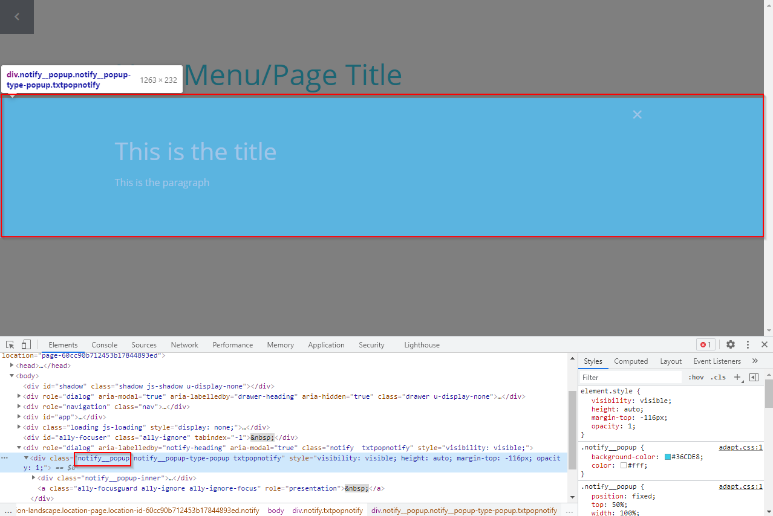Expand the notify__popup-inner div
Screen dimensions: 773x516
point(34,478)
